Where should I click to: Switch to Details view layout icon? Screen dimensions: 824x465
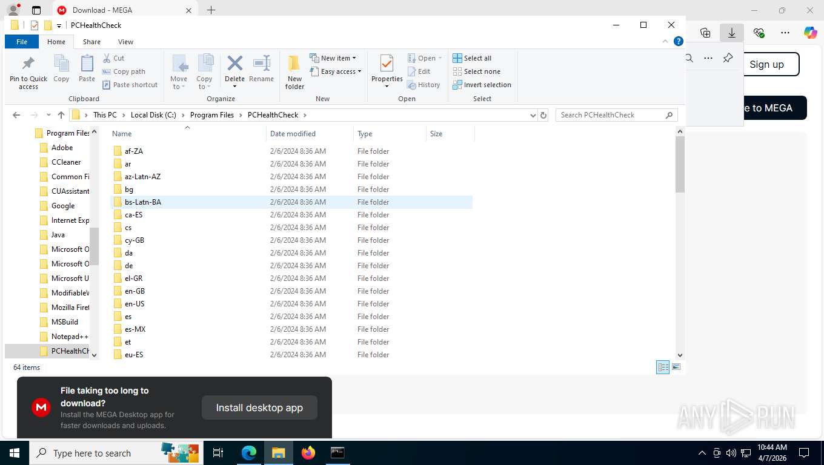663,367
